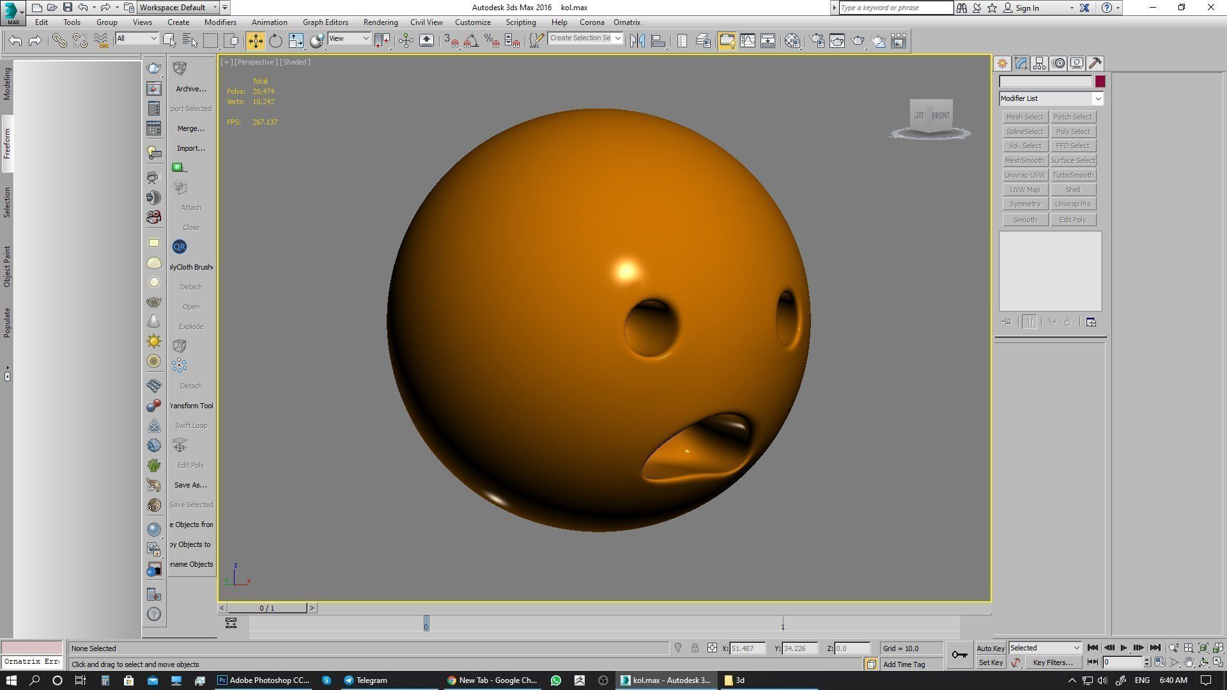Select the Select and Rotate tool
1227x690 pixels.
275,41
